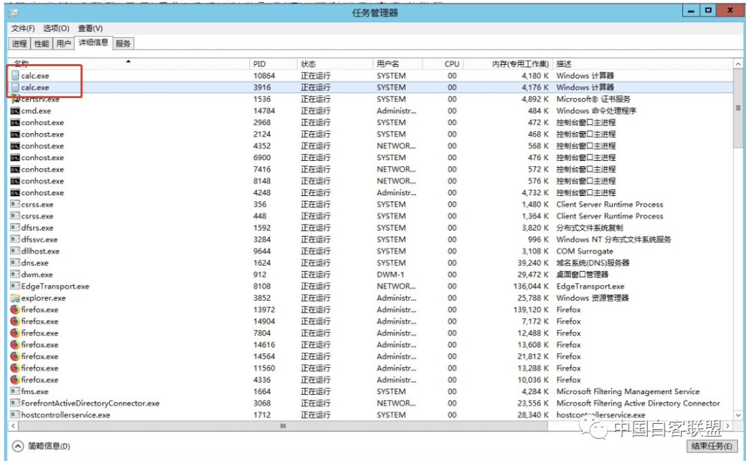
Task: Click the Firefox icon for PID 14904
Action: click(x=15, y=322)
